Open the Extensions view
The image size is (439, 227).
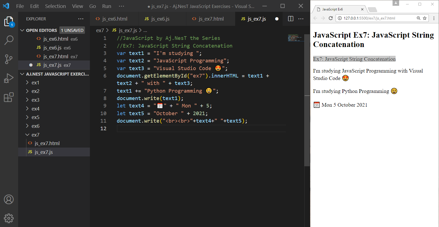[x=9, y=97]
